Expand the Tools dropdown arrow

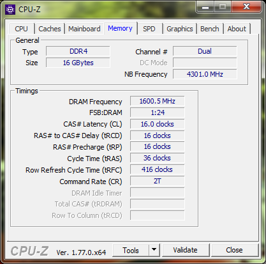coord(154,251)
